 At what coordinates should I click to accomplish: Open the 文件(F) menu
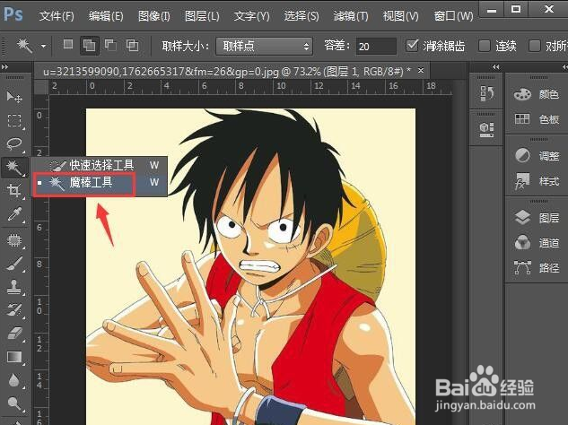[57, 16]
